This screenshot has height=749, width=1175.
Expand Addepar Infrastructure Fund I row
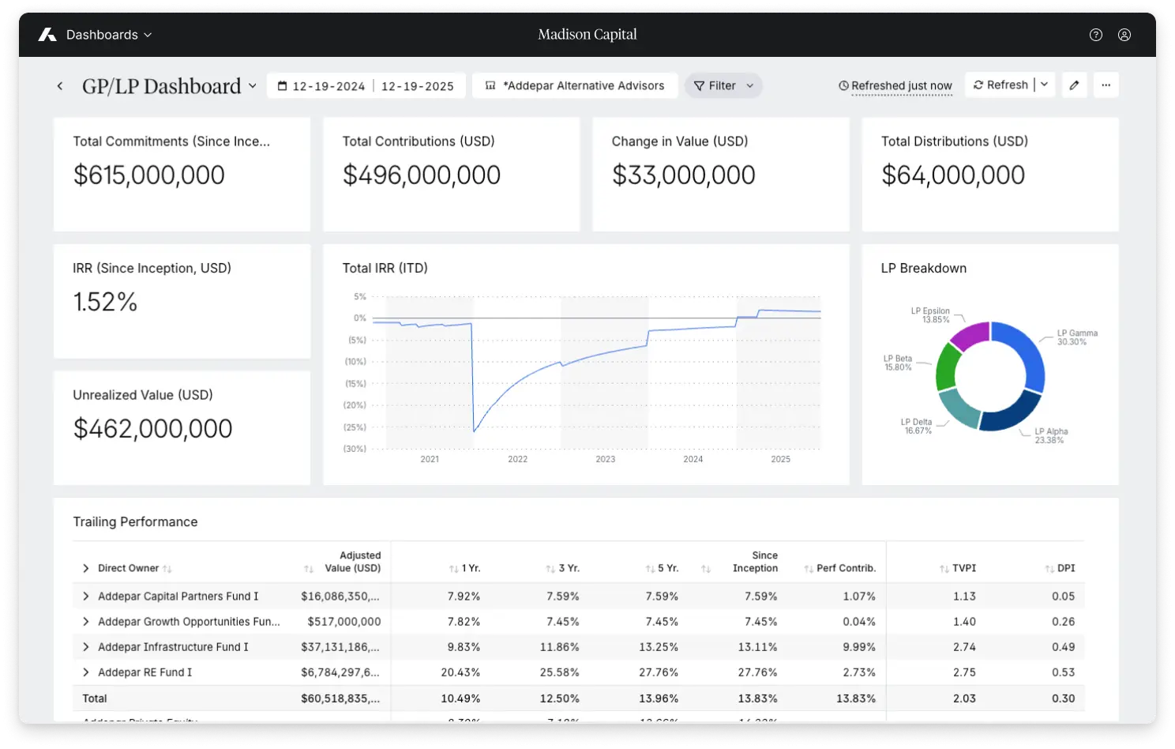pyautogui.click(x=86, y=647)
